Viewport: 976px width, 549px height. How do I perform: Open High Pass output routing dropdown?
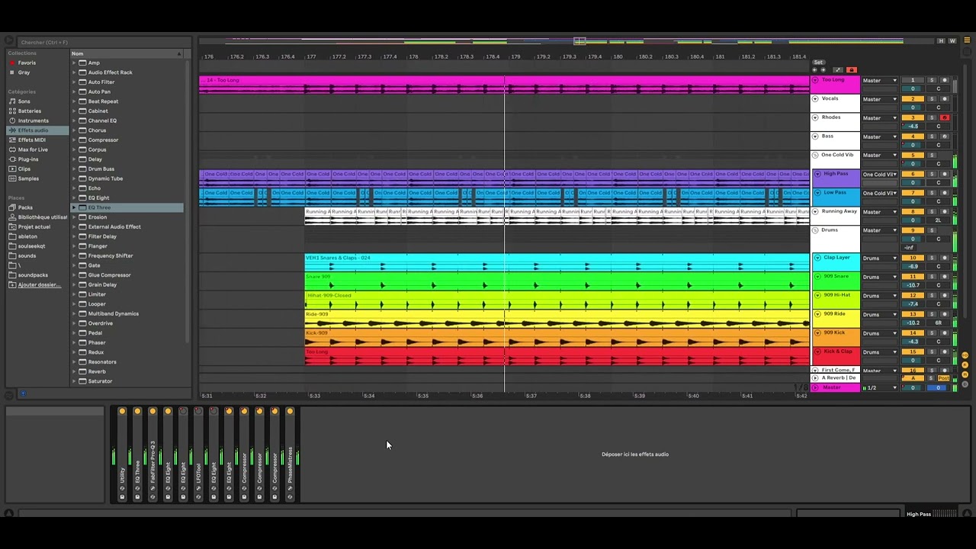tap(880, 174)
